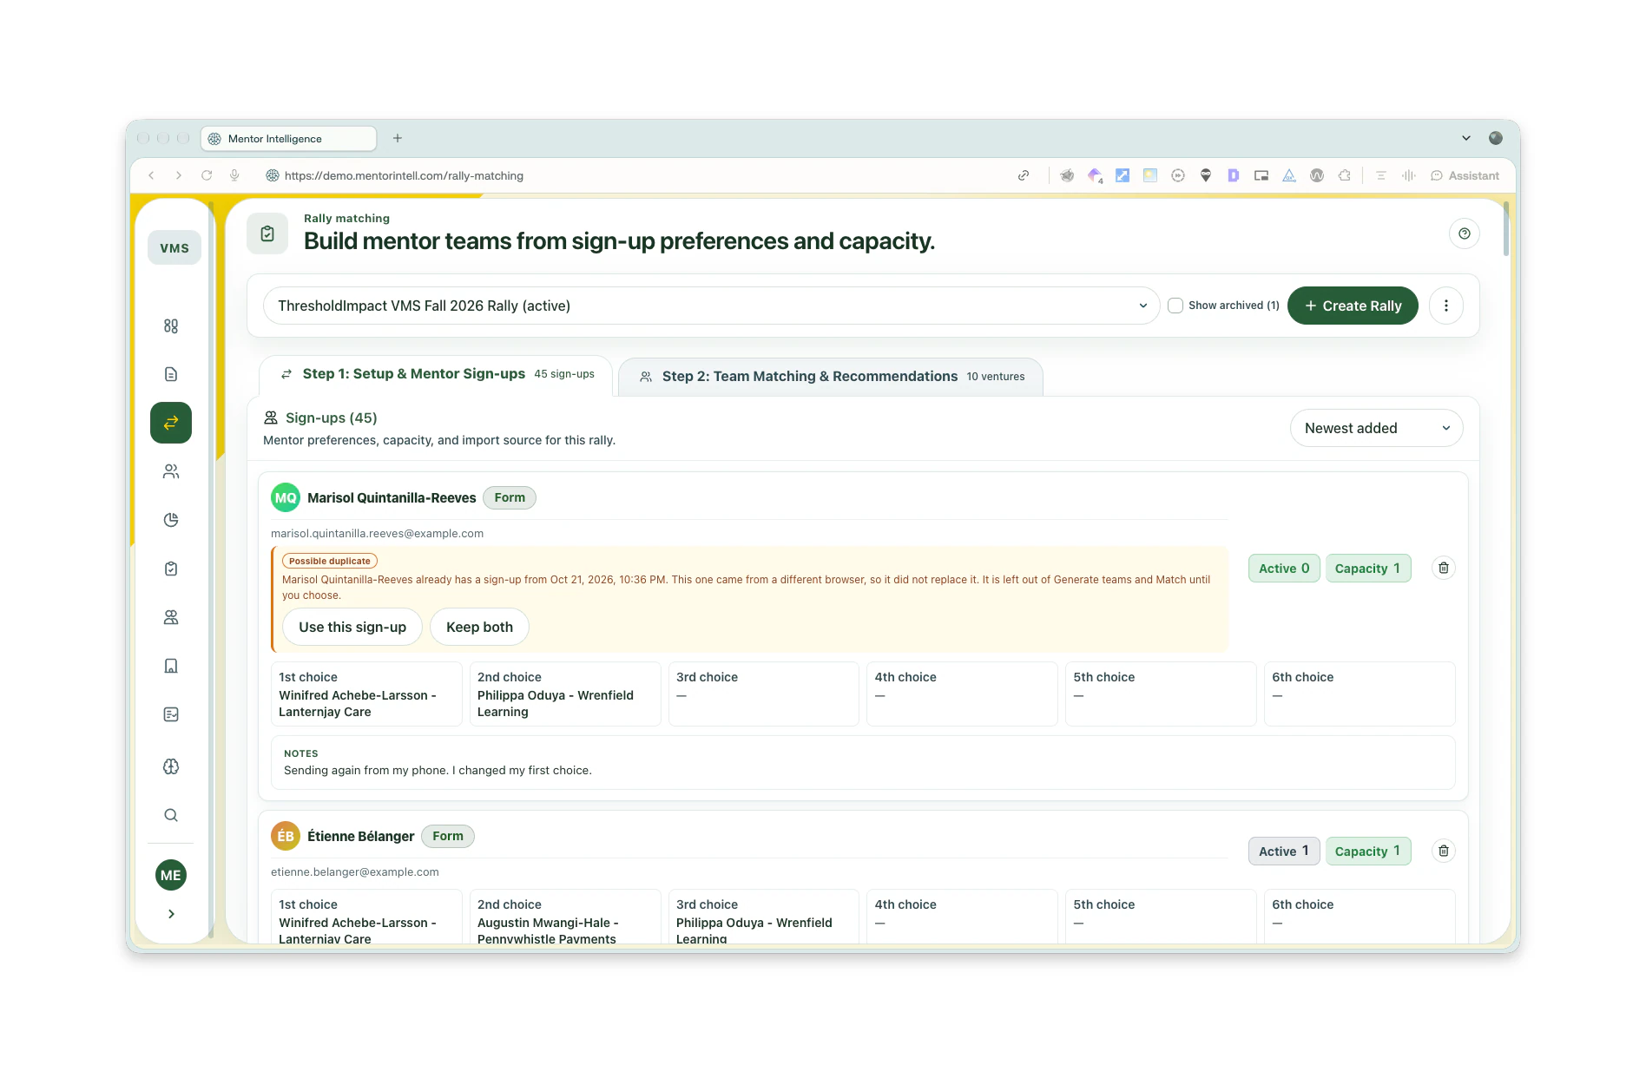
Task: Open the Newest added sort dropdown
Action: click(x=1376, y=428)
